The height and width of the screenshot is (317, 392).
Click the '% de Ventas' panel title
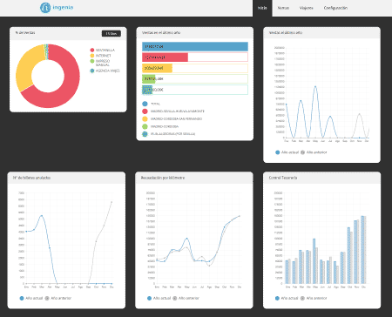point(25,32)
